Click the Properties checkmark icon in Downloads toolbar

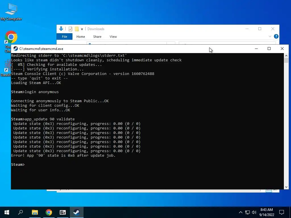pos(70,29)
